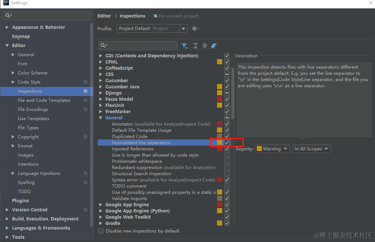Enable Line is longer than allowed checkbox
Viewport: 375px width, 242px height.
[227, 155]
